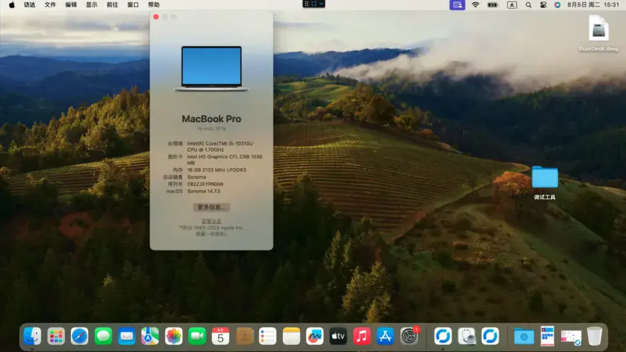Open Control Center in menu bar
This screenshot has width=626, height=352.
click(543, 5)
